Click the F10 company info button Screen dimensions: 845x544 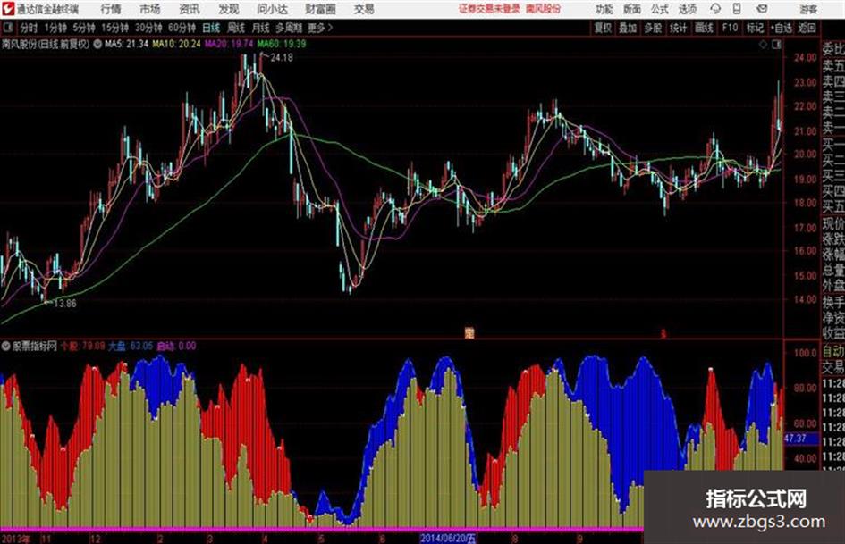pos(730,28)
